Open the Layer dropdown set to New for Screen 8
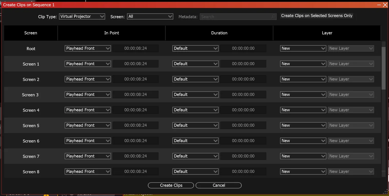 (x=303, y=171)
